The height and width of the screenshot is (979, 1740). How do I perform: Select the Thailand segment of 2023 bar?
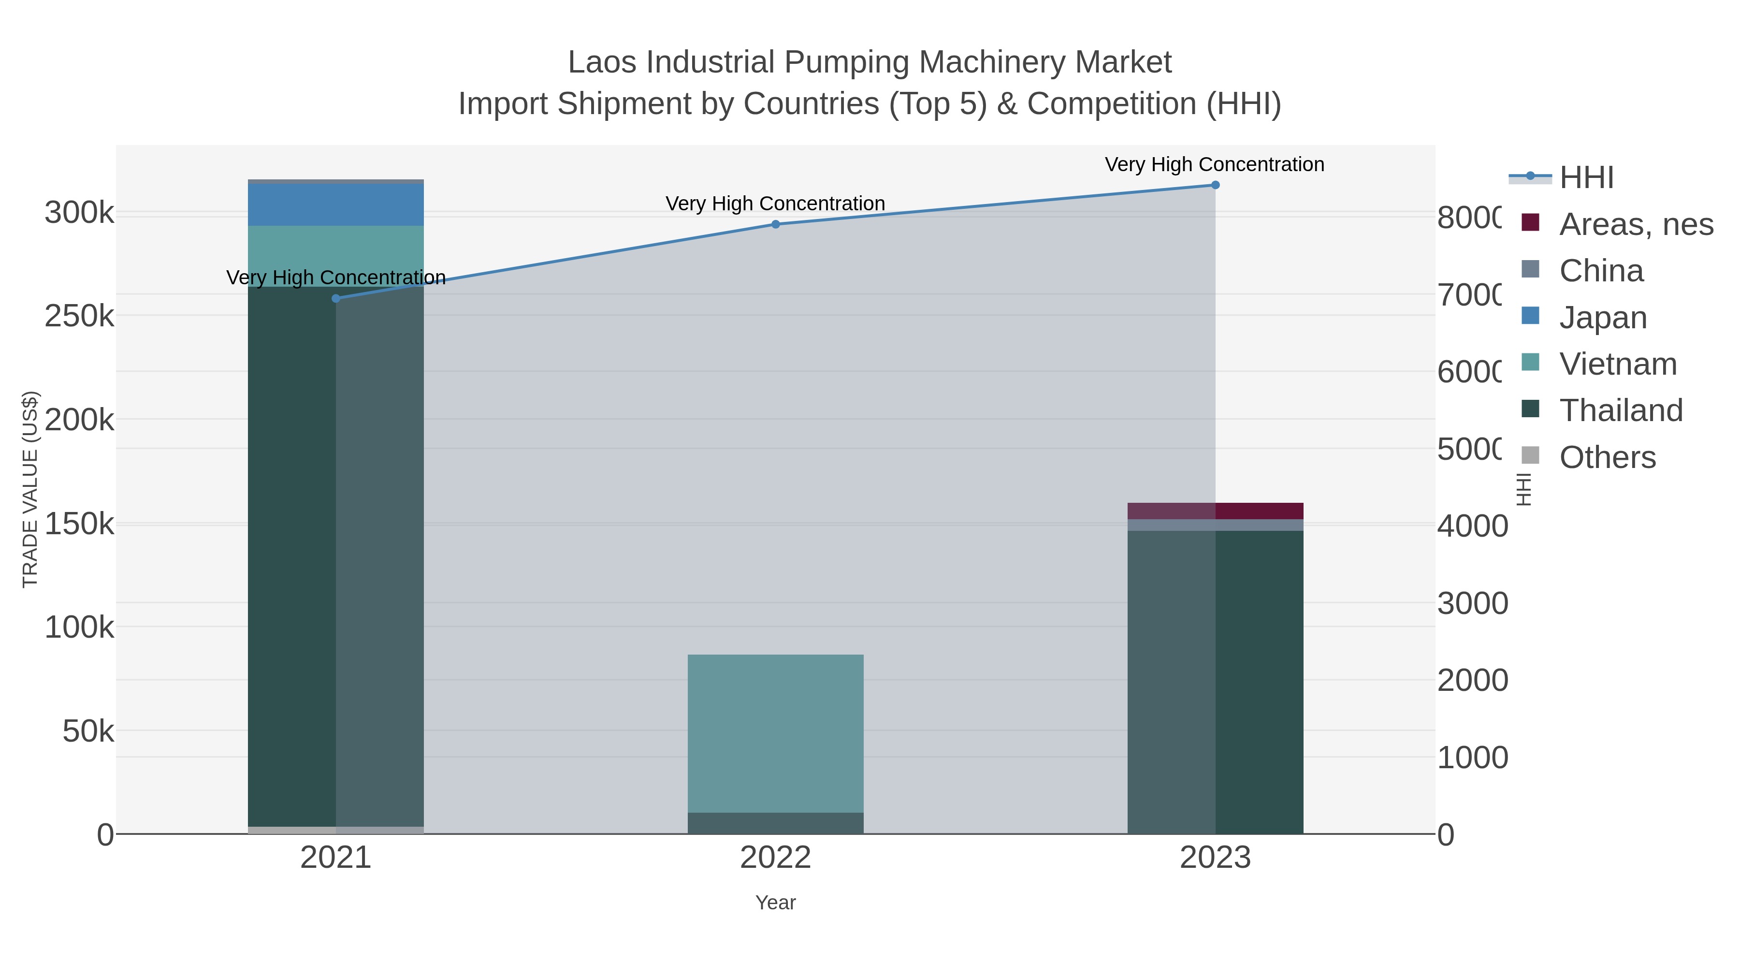click(1215, 682)
